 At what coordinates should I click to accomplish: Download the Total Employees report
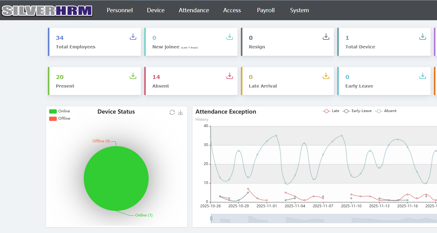pos(133,37)
